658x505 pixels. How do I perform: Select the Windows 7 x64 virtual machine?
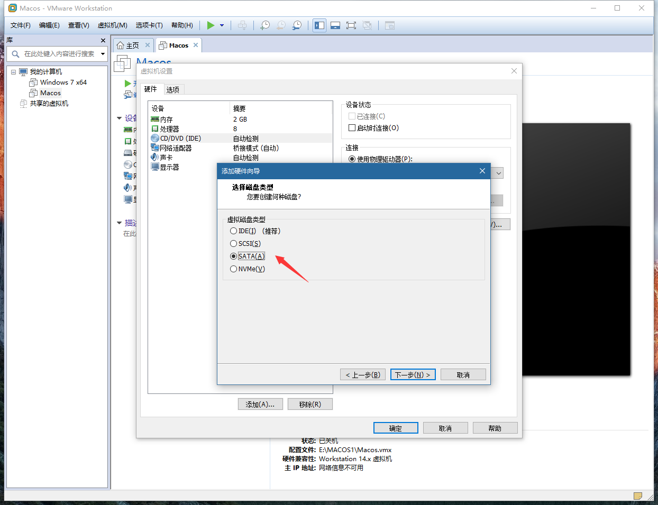pos(63,82)
